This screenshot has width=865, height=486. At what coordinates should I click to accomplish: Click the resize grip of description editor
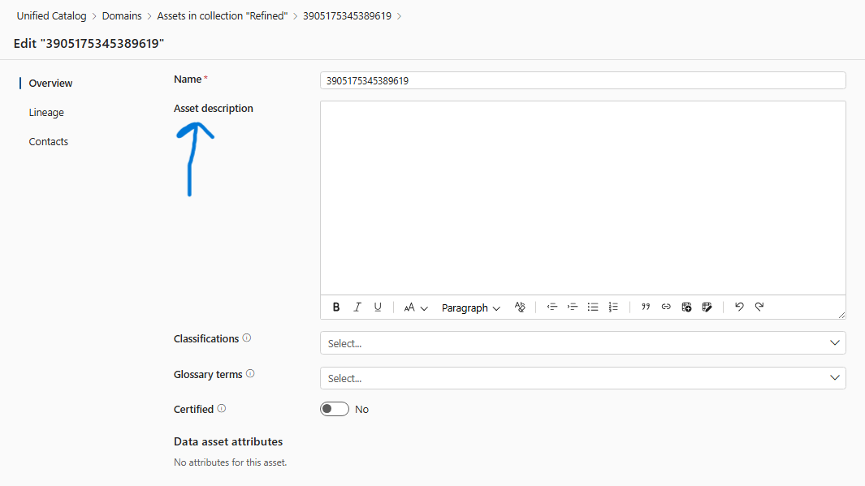coord(841,315)
